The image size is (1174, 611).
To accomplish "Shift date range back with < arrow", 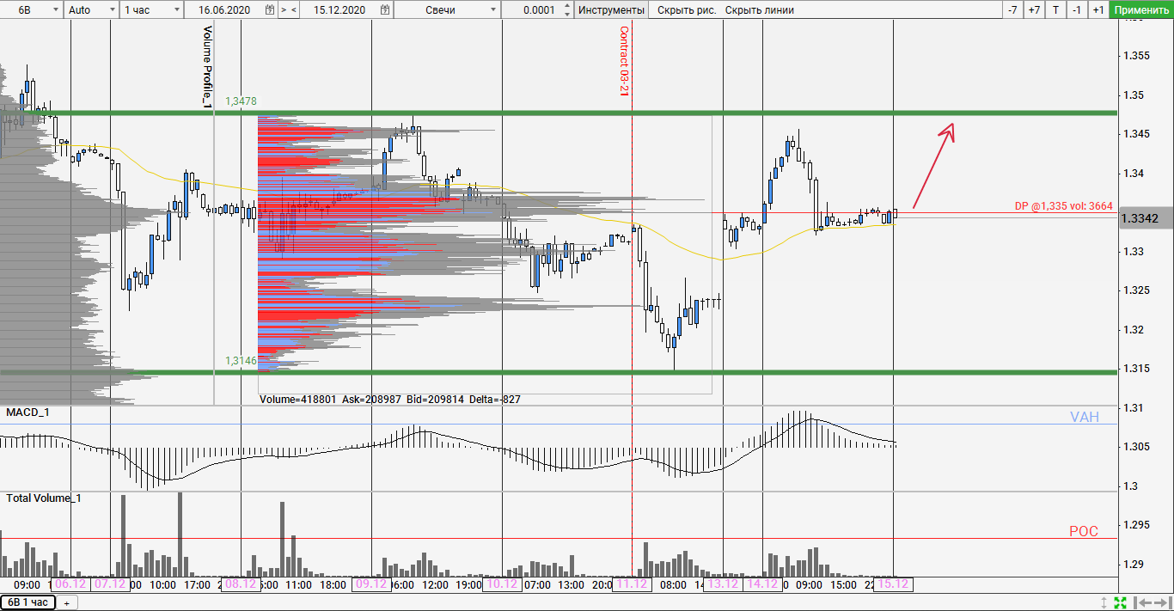I will point(294,10).
